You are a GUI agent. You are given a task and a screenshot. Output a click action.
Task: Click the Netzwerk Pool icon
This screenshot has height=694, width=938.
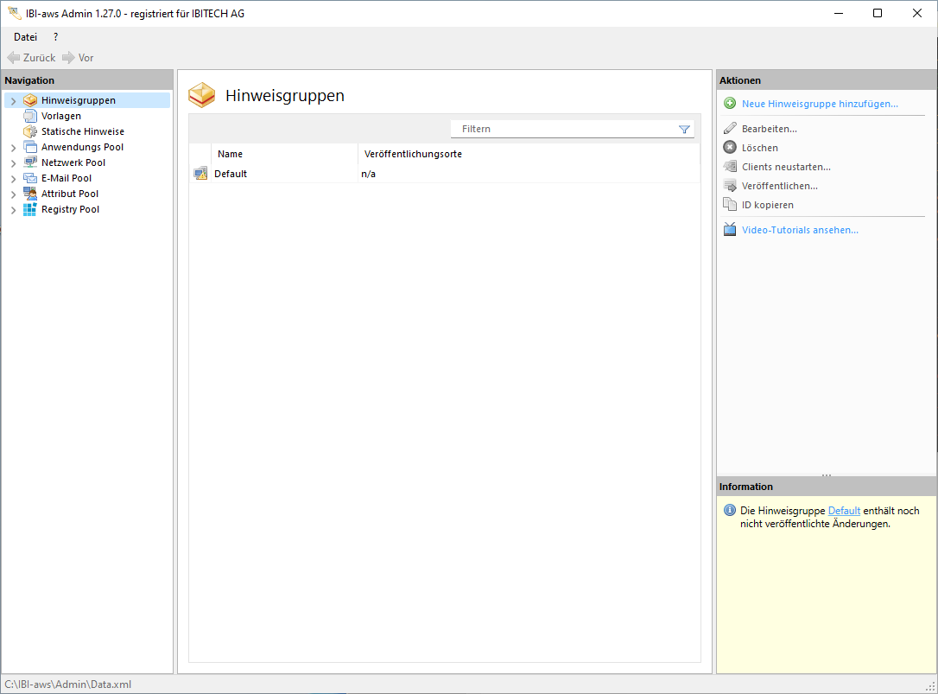point(30,162)
